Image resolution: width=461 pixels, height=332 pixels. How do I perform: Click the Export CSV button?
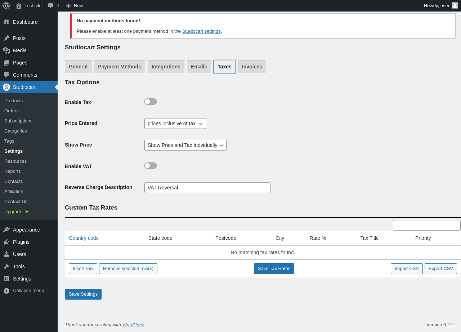click(x=441, y=269)
